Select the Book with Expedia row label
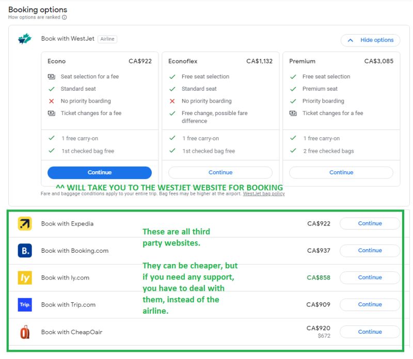 67,224
